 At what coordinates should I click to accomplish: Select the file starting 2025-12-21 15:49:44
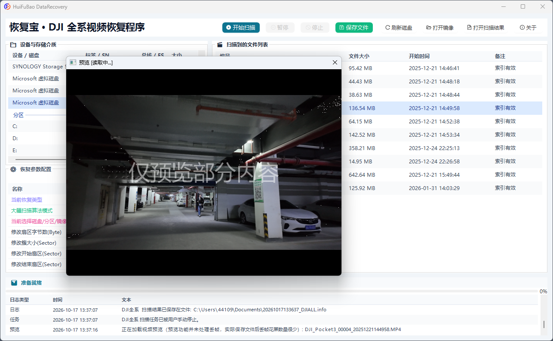(x=442, y=175)
